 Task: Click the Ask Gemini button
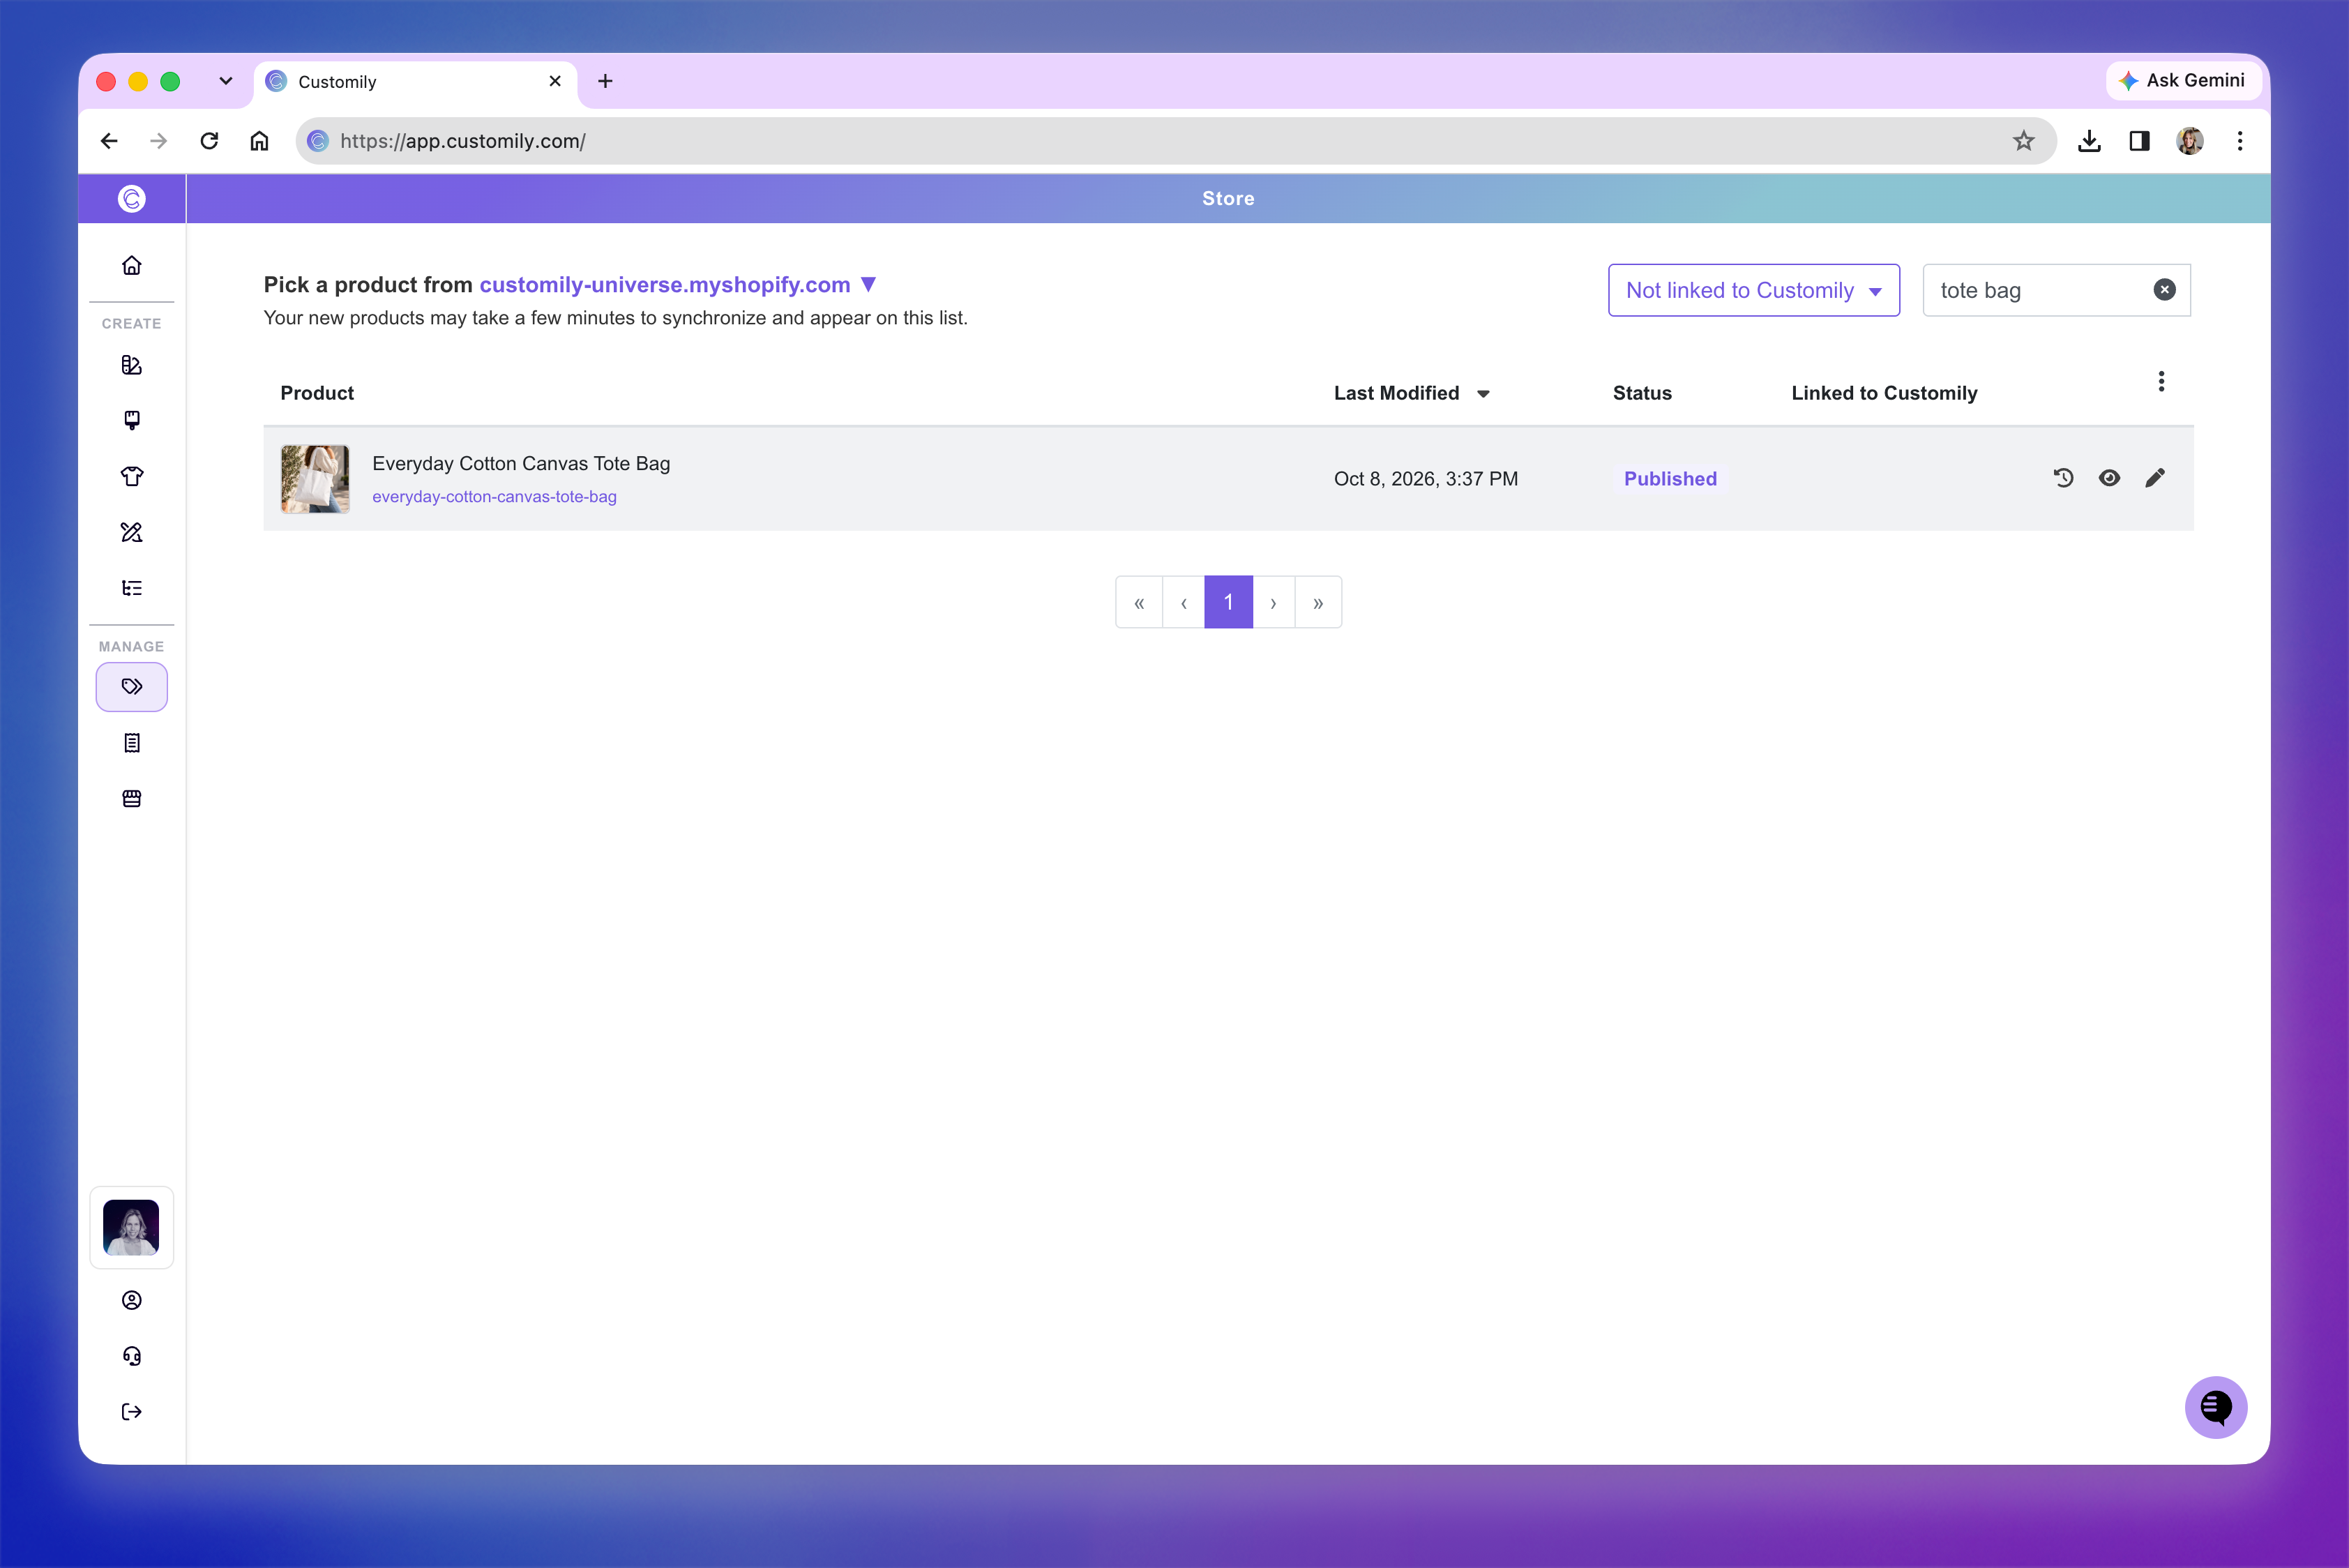tap(2183, 80)
